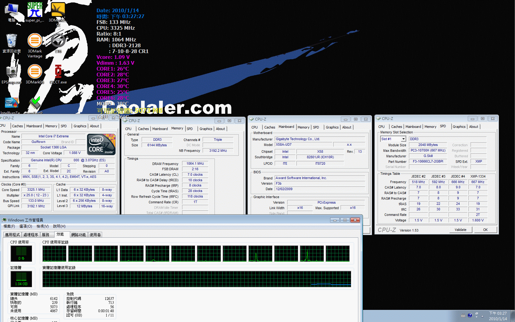
Task: Open the 說明(H) menu in Task Manager
Action: (59, 226)
